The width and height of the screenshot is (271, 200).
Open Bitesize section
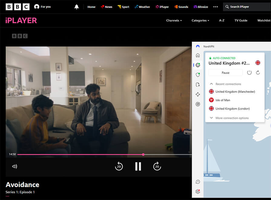click(201, 7)
